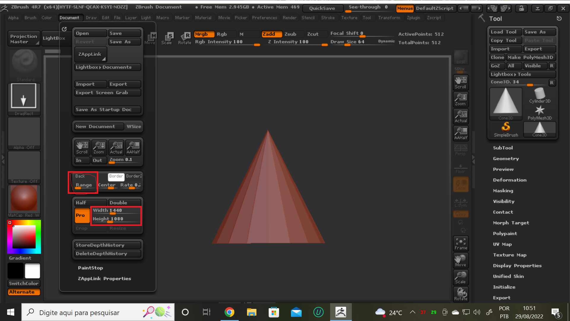
Task: Open the Mail app from the taskbar
Action: (296, 312)
